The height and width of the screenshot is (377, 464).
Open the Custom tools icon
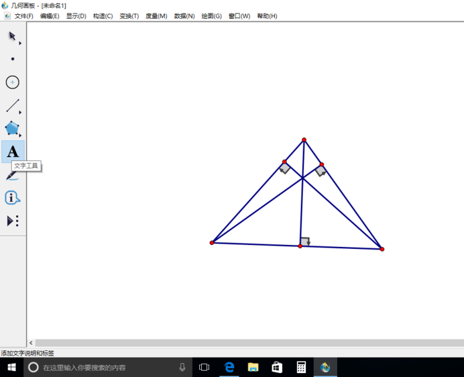(x=13, y=221)
